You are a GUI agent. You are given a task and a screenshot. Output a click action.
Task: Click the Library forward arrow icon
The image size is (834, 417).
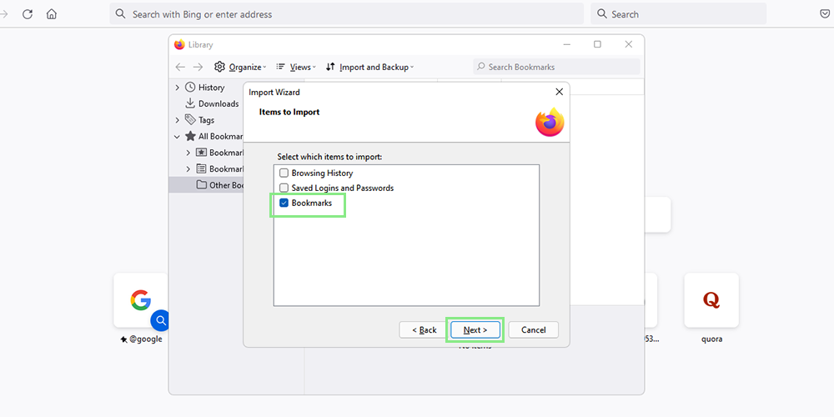click(x=198, y=67)
